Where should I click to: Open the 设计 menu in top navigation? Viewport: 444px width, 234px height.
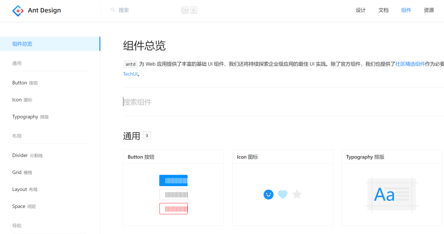361,10
